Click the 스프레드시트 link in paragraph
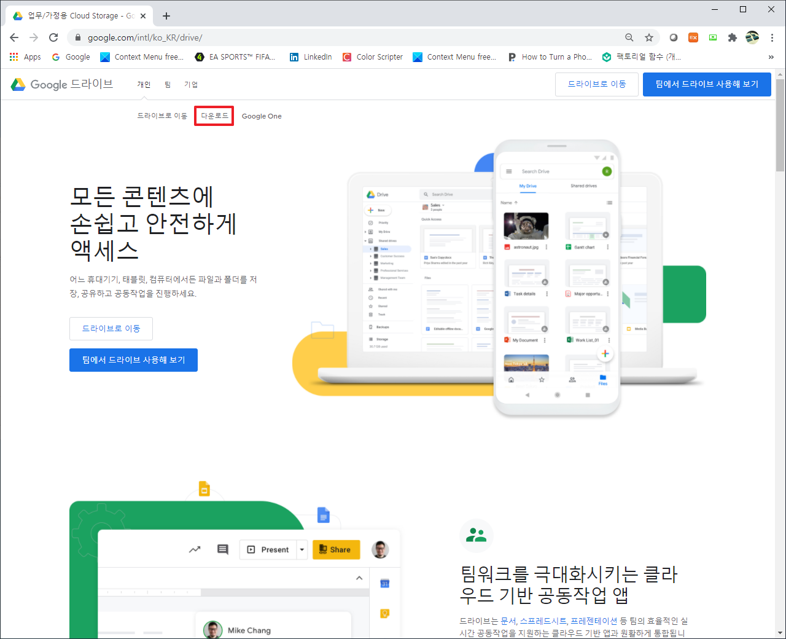 (543, 621)
